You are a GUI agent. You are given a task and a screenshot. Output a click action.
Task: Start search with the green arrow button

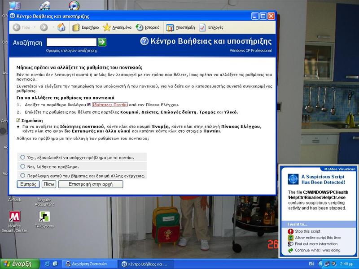(x=102, y=42)
